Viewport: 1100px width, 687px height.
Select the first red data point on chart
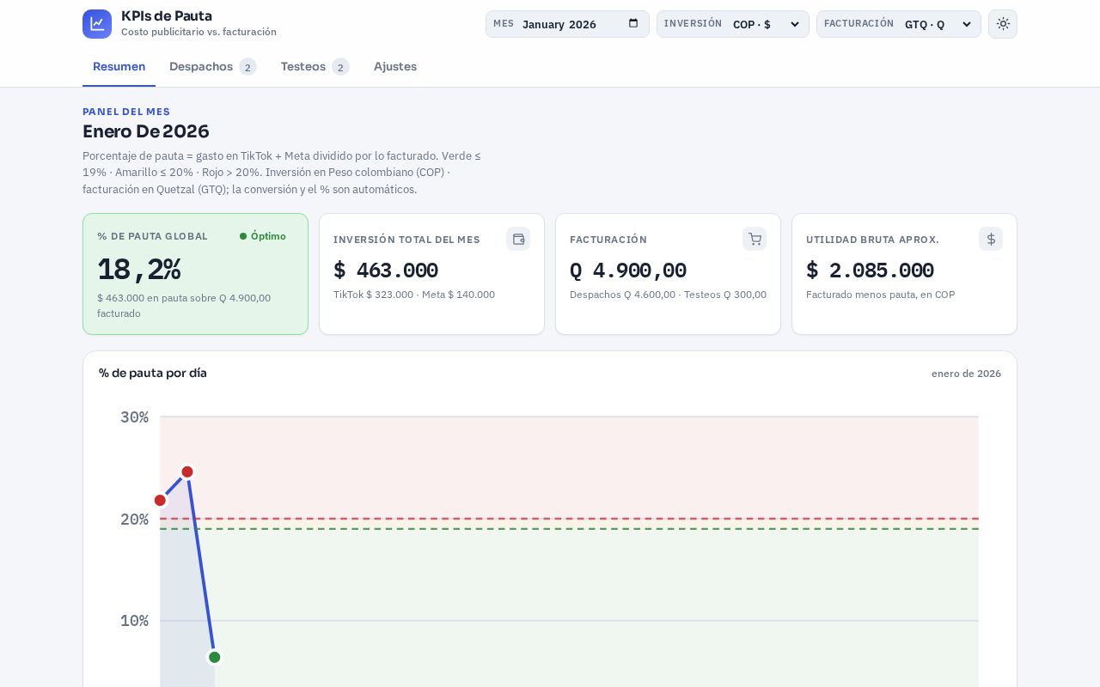tap(160, 501)
